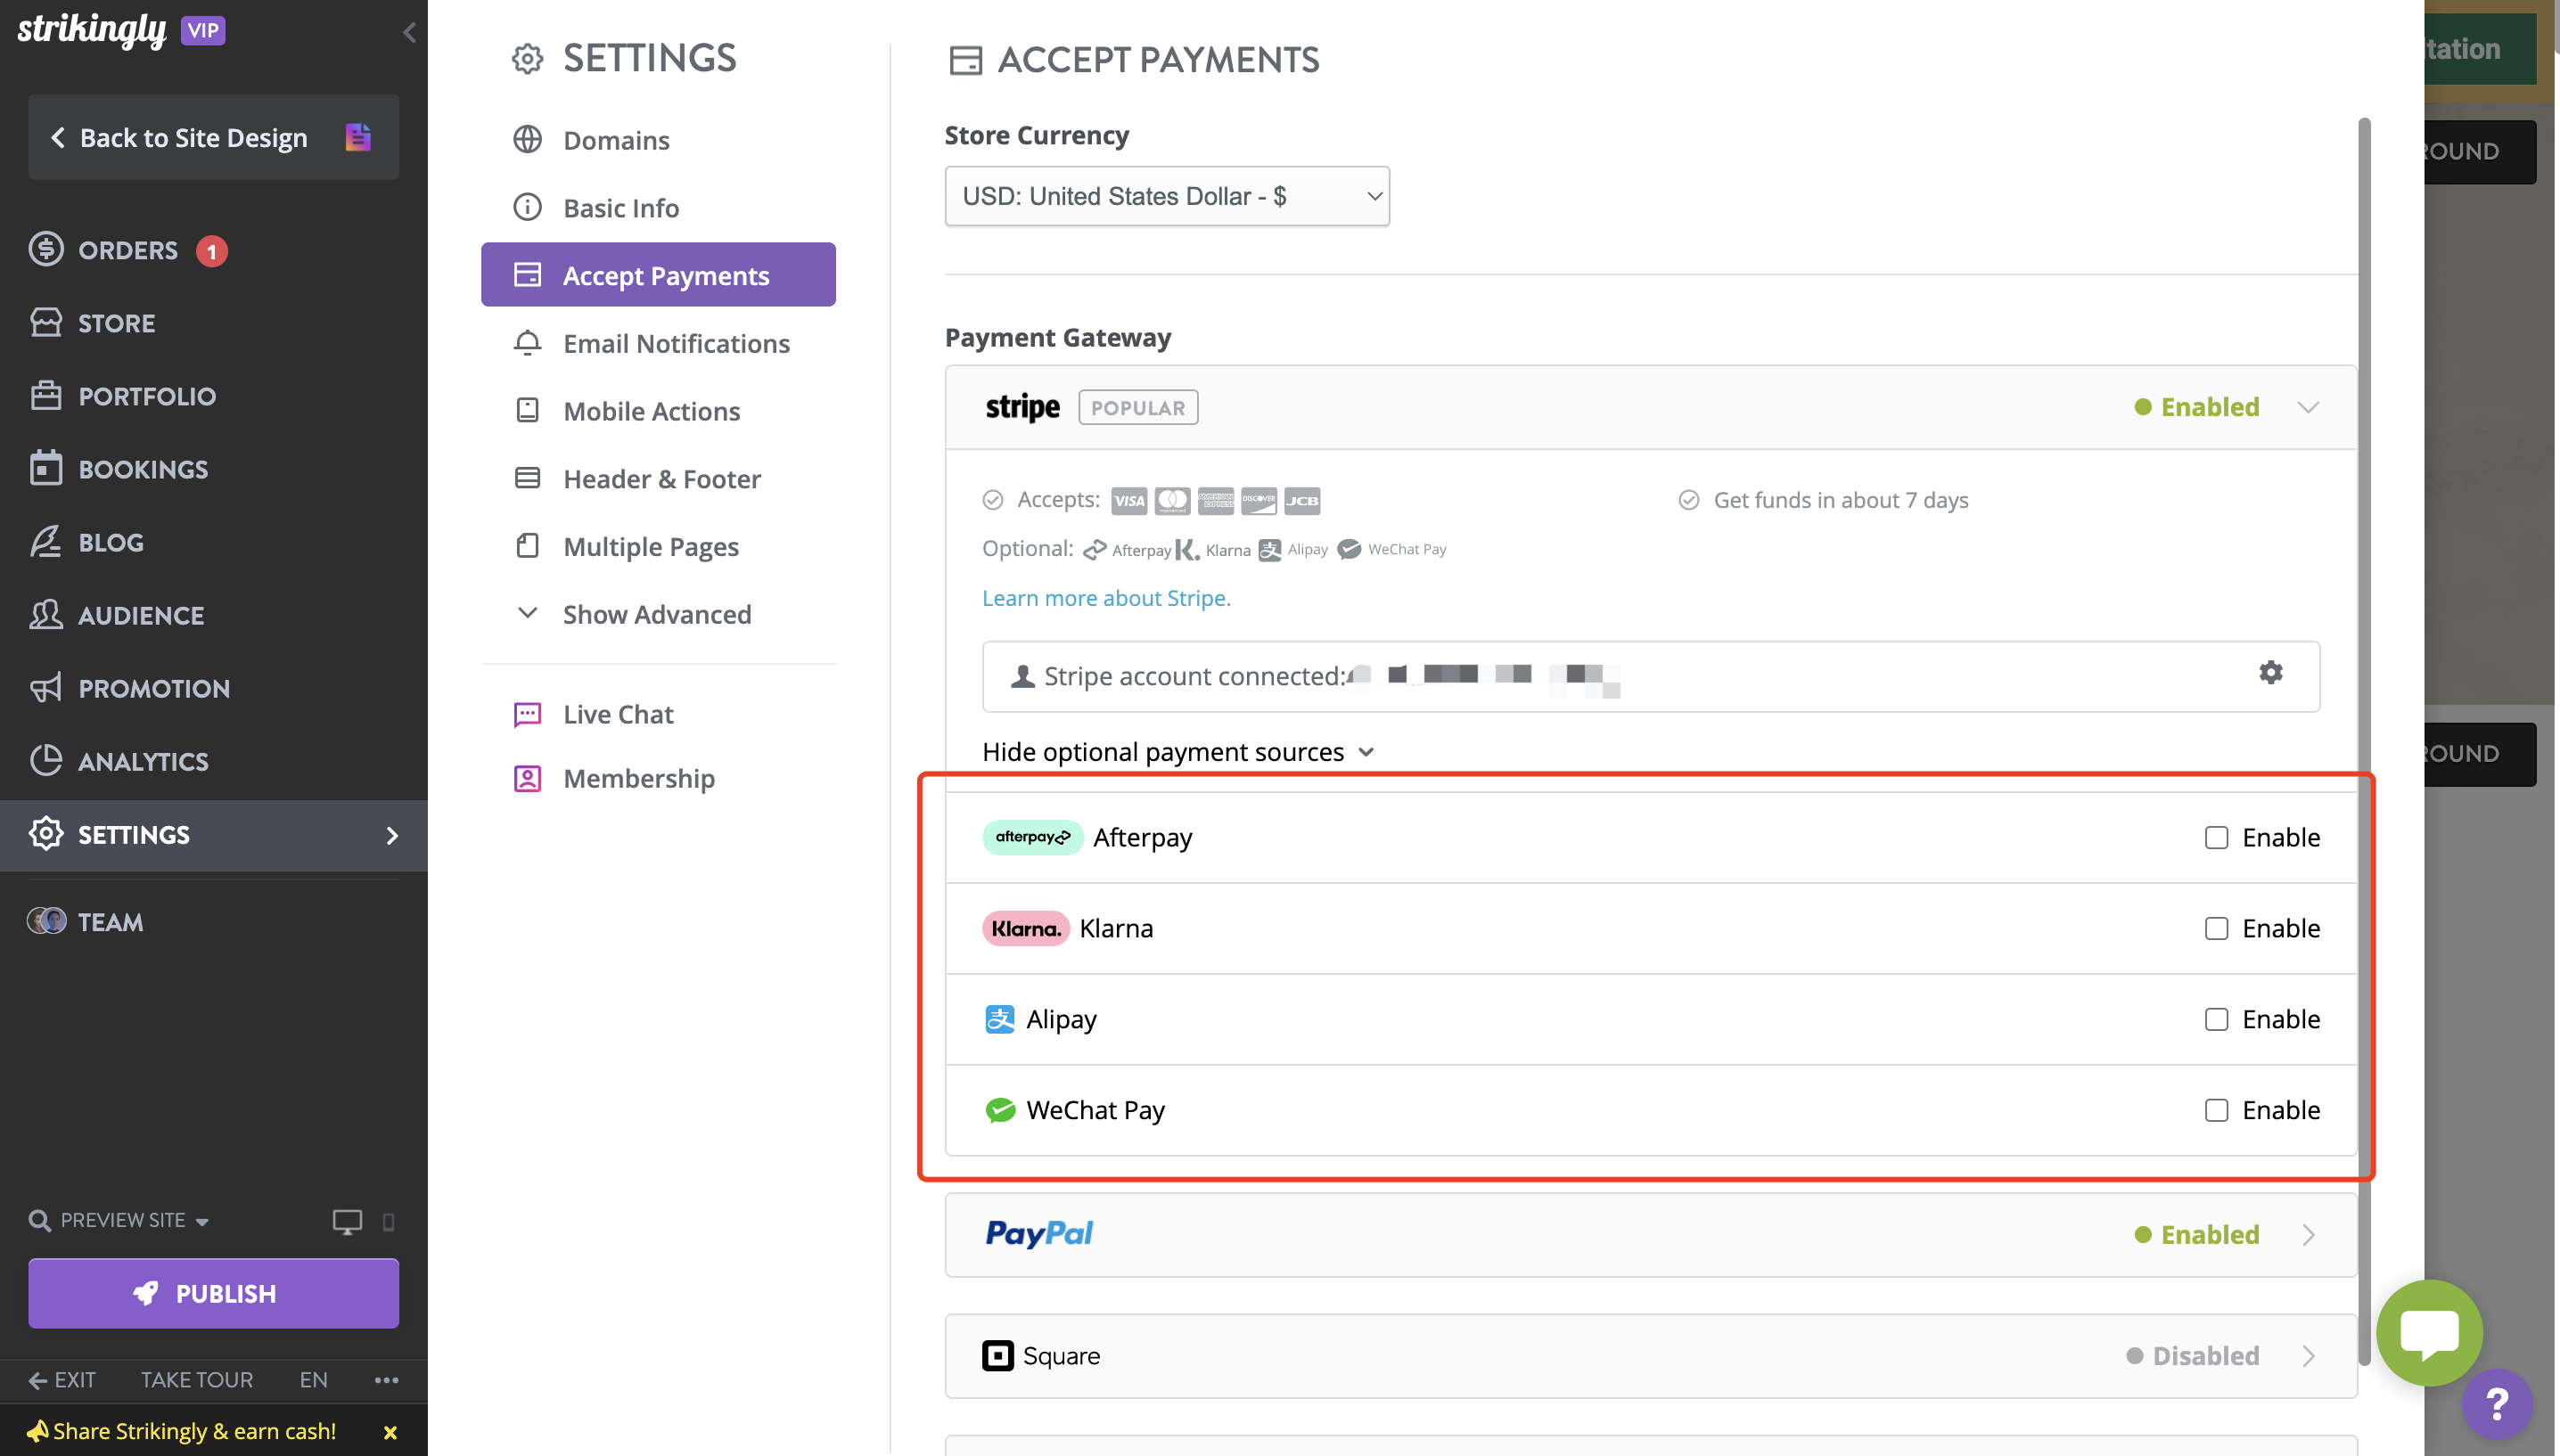Open Orders in sidebar
The height and width of the screenshot is (1456, 2560).
[128, 250]
